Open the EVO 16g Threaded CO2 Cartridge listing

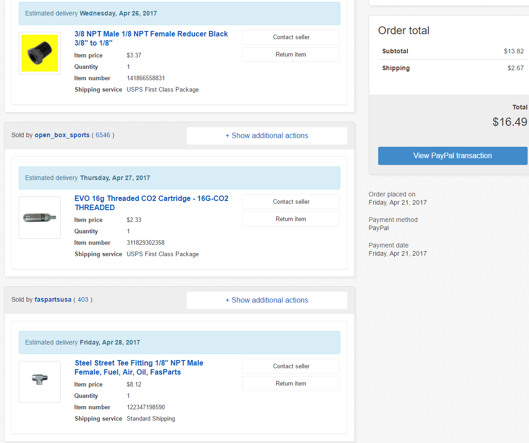point(151,203)
